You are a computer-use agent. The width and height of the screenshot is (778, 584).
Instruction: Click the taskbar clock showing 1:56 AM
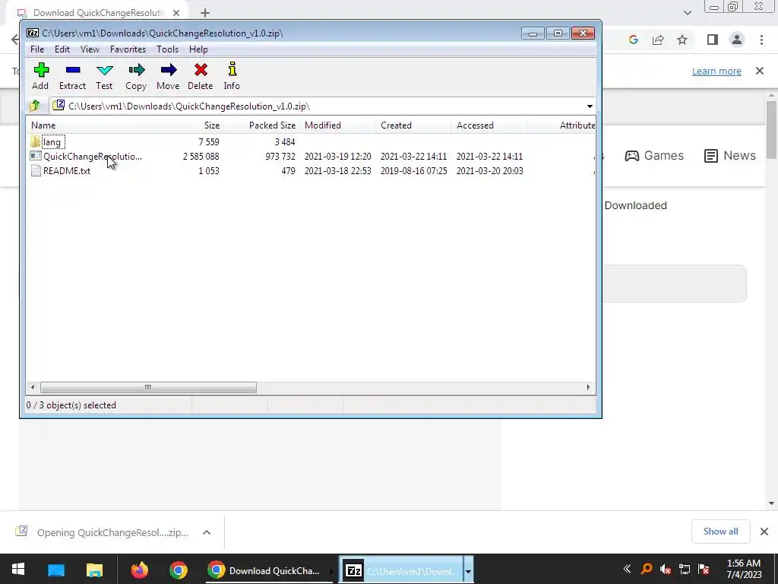744,569
